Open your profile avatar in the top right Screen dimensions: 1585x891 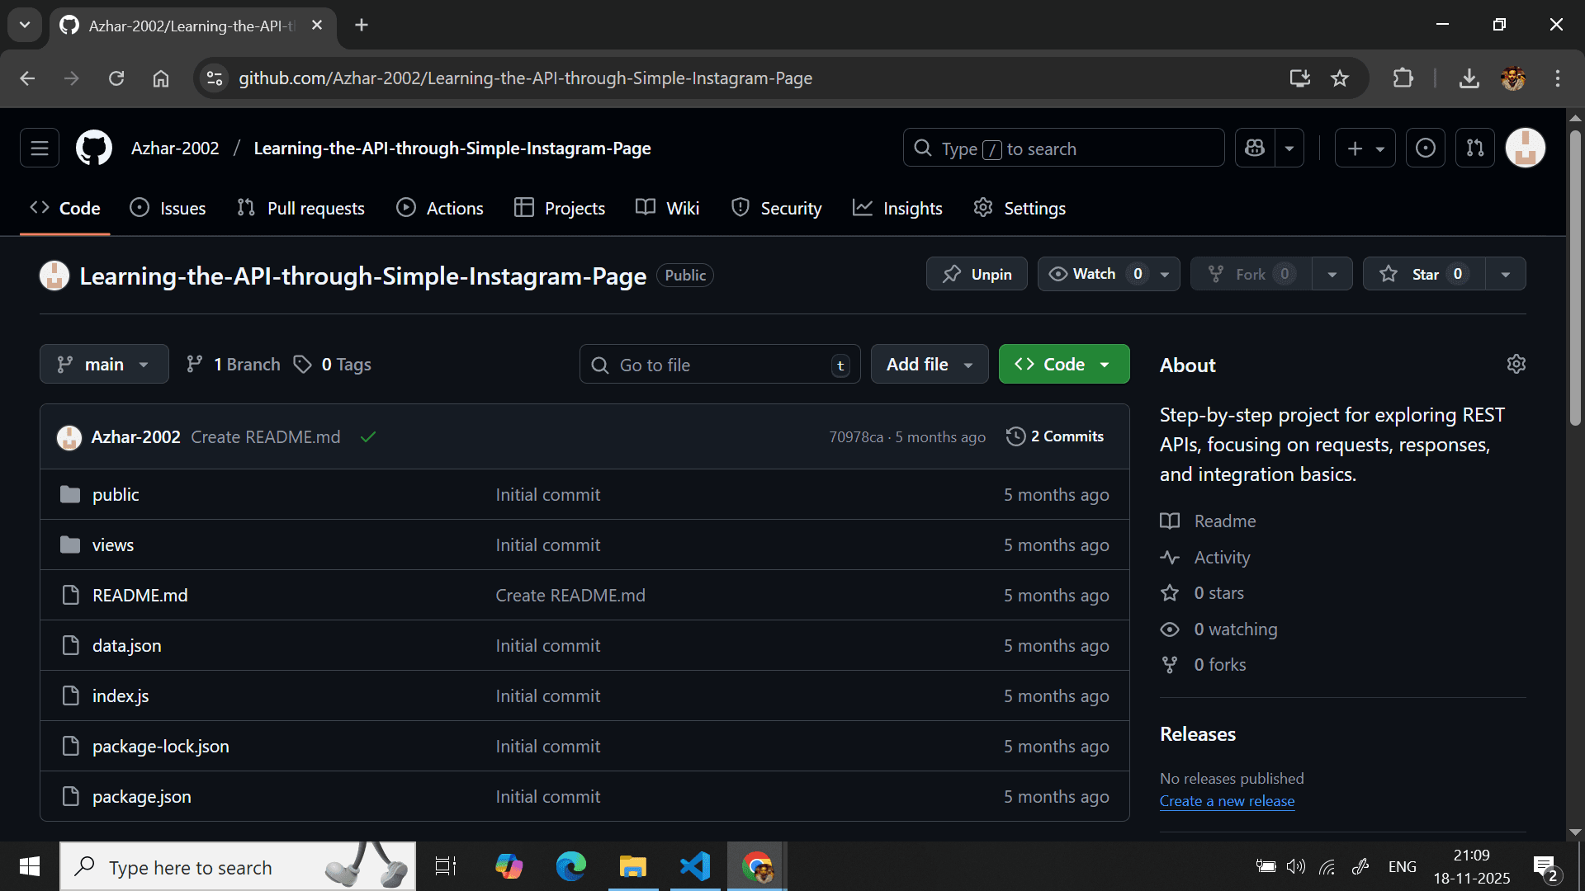tap(1524, 148)
